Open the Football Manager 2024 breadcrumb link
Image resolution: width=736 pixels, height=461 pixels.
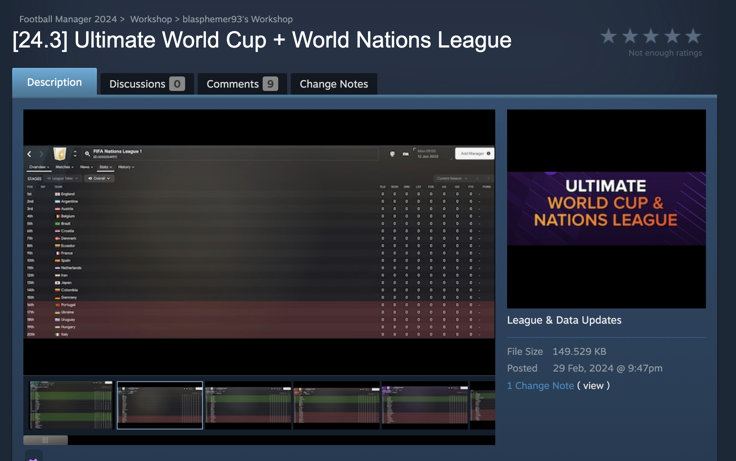(68, 19)
